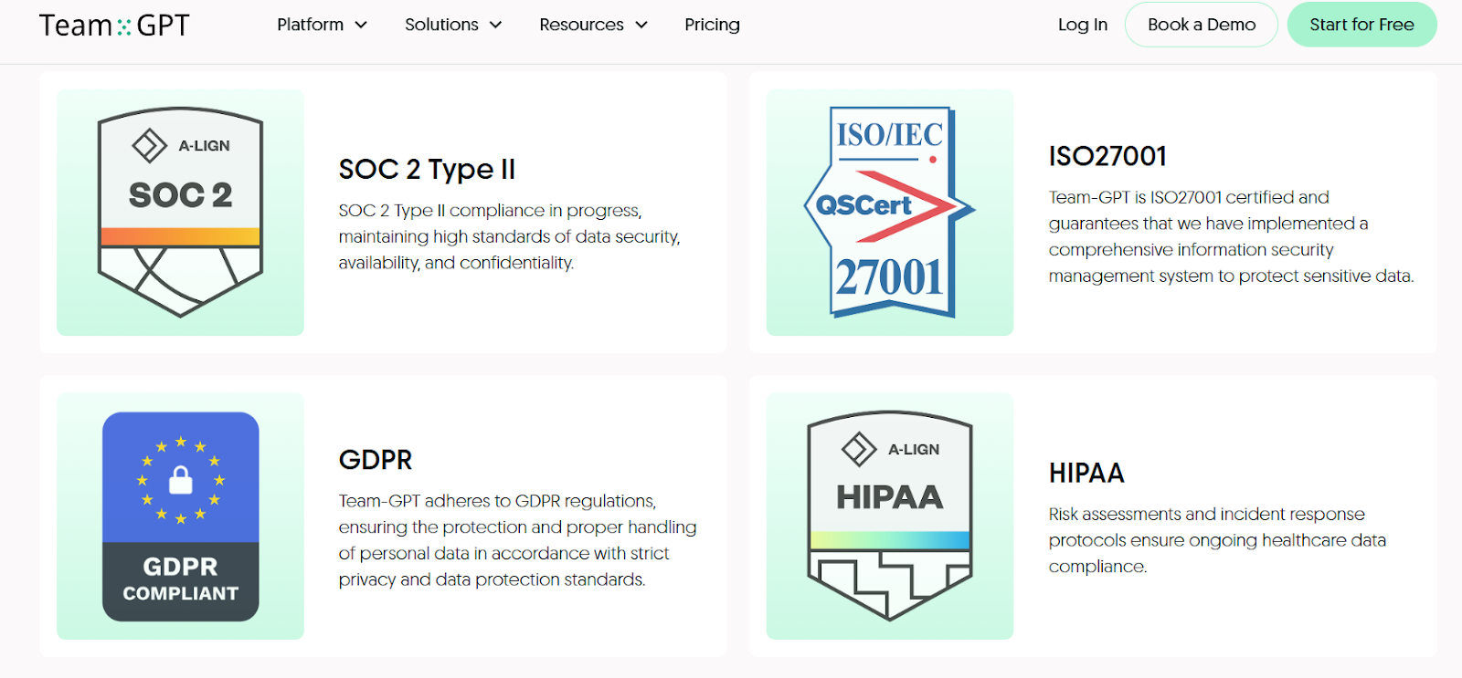Click the Risk assessments and incident response description

(x=1217, y=540)
